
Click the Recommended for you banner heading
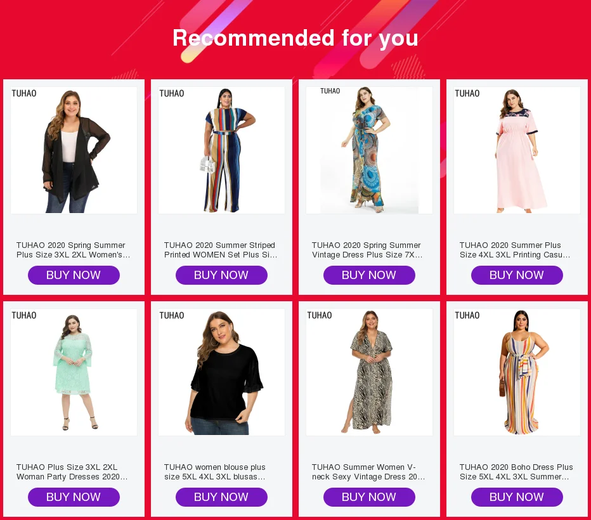click(295, 38)
